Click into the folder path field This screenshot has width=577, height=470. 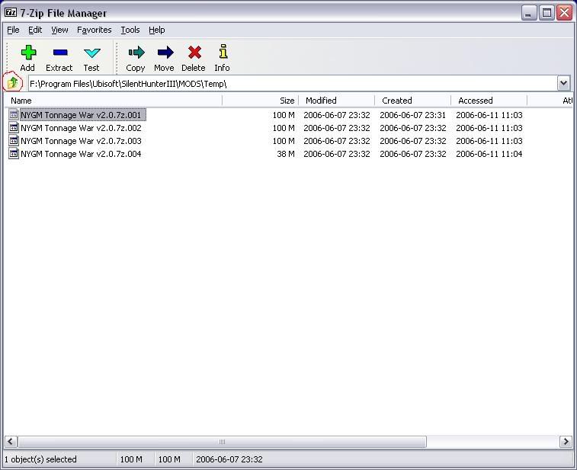pos(293,84)
